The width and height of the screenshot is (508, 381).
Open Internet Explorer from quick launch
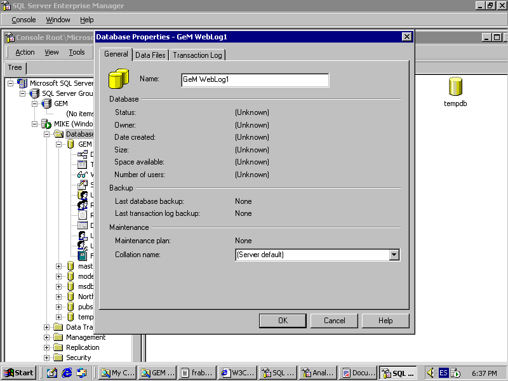(67, 373)
